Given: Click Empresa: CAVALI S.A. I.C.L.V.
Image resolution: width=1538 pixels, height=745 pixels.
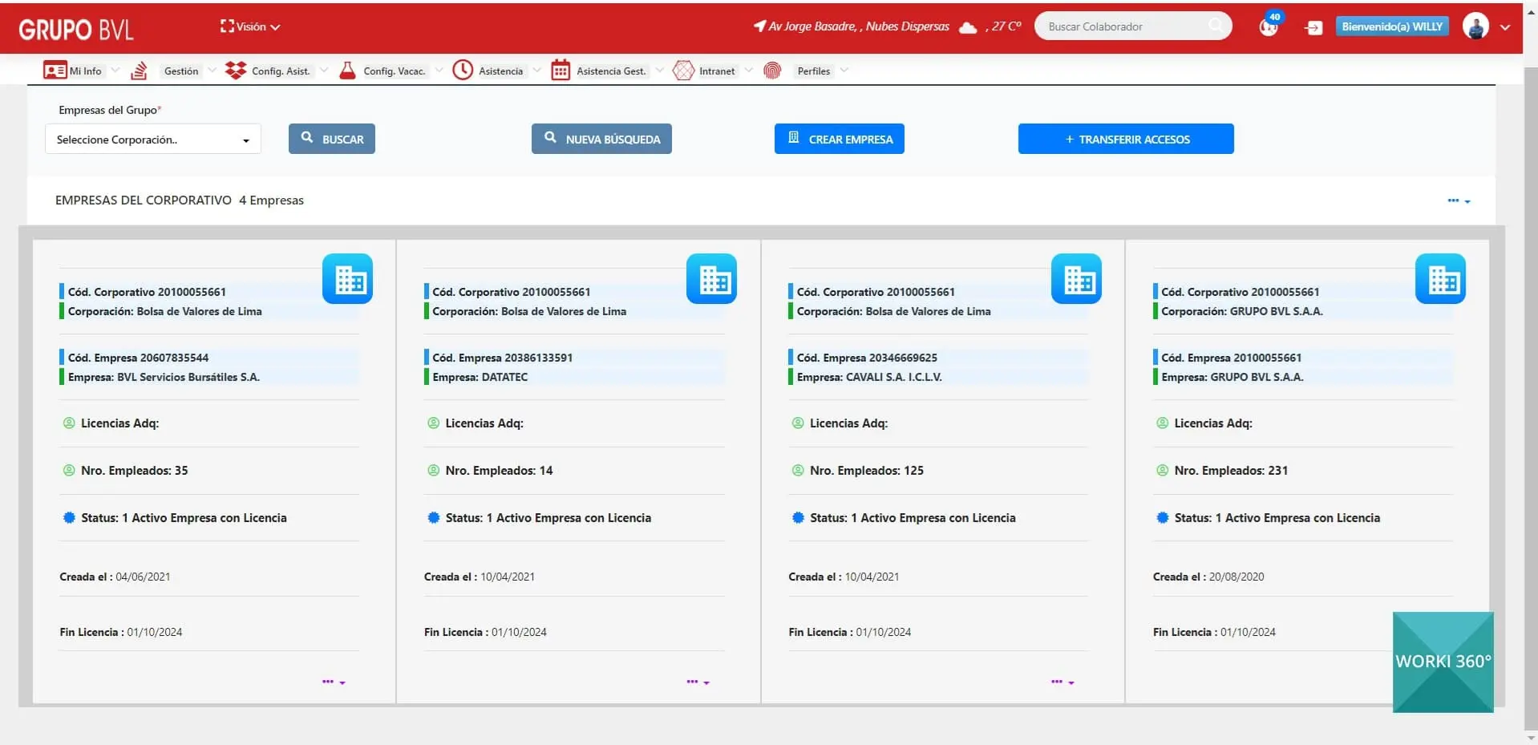Looking at the screenshot, I should [x=869, y=377].
